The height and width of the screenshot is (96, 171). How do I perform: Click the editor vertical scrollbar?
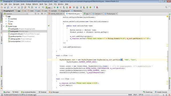[168, 61]
